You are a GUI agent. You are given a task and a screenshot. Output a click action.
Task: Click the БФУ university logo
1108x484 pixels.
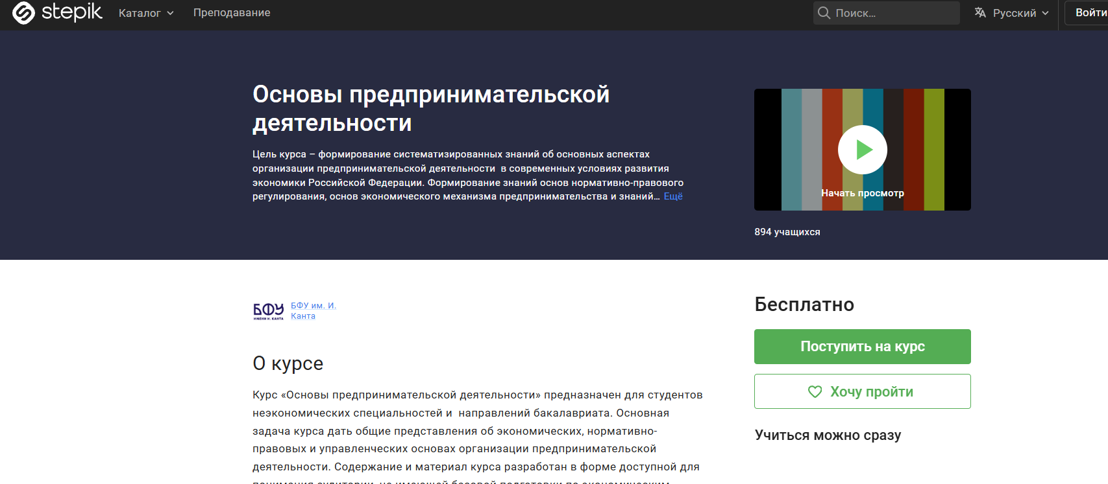click(x=268, y=311)
